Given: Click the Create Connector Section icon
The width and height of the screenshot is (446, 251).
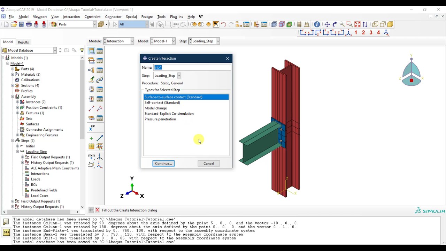Looking at the screenshot, I should tap(91, 89).
